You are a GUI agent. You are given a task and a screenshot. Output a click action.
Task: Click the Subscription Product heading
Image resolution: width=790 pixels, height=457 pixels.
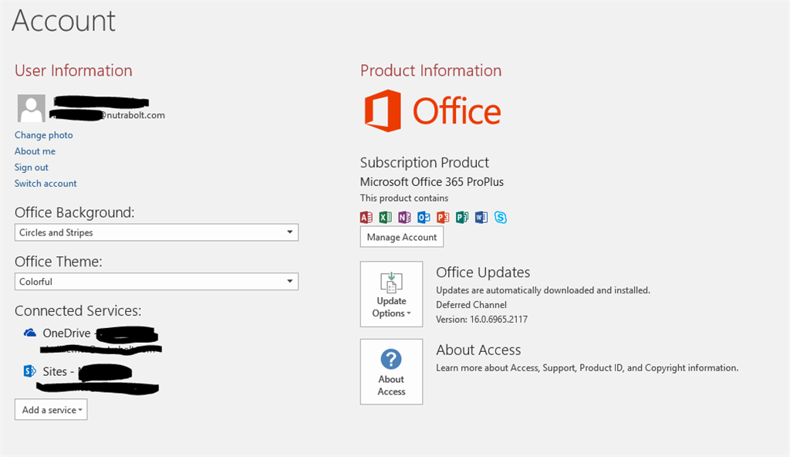coord(424,162)
